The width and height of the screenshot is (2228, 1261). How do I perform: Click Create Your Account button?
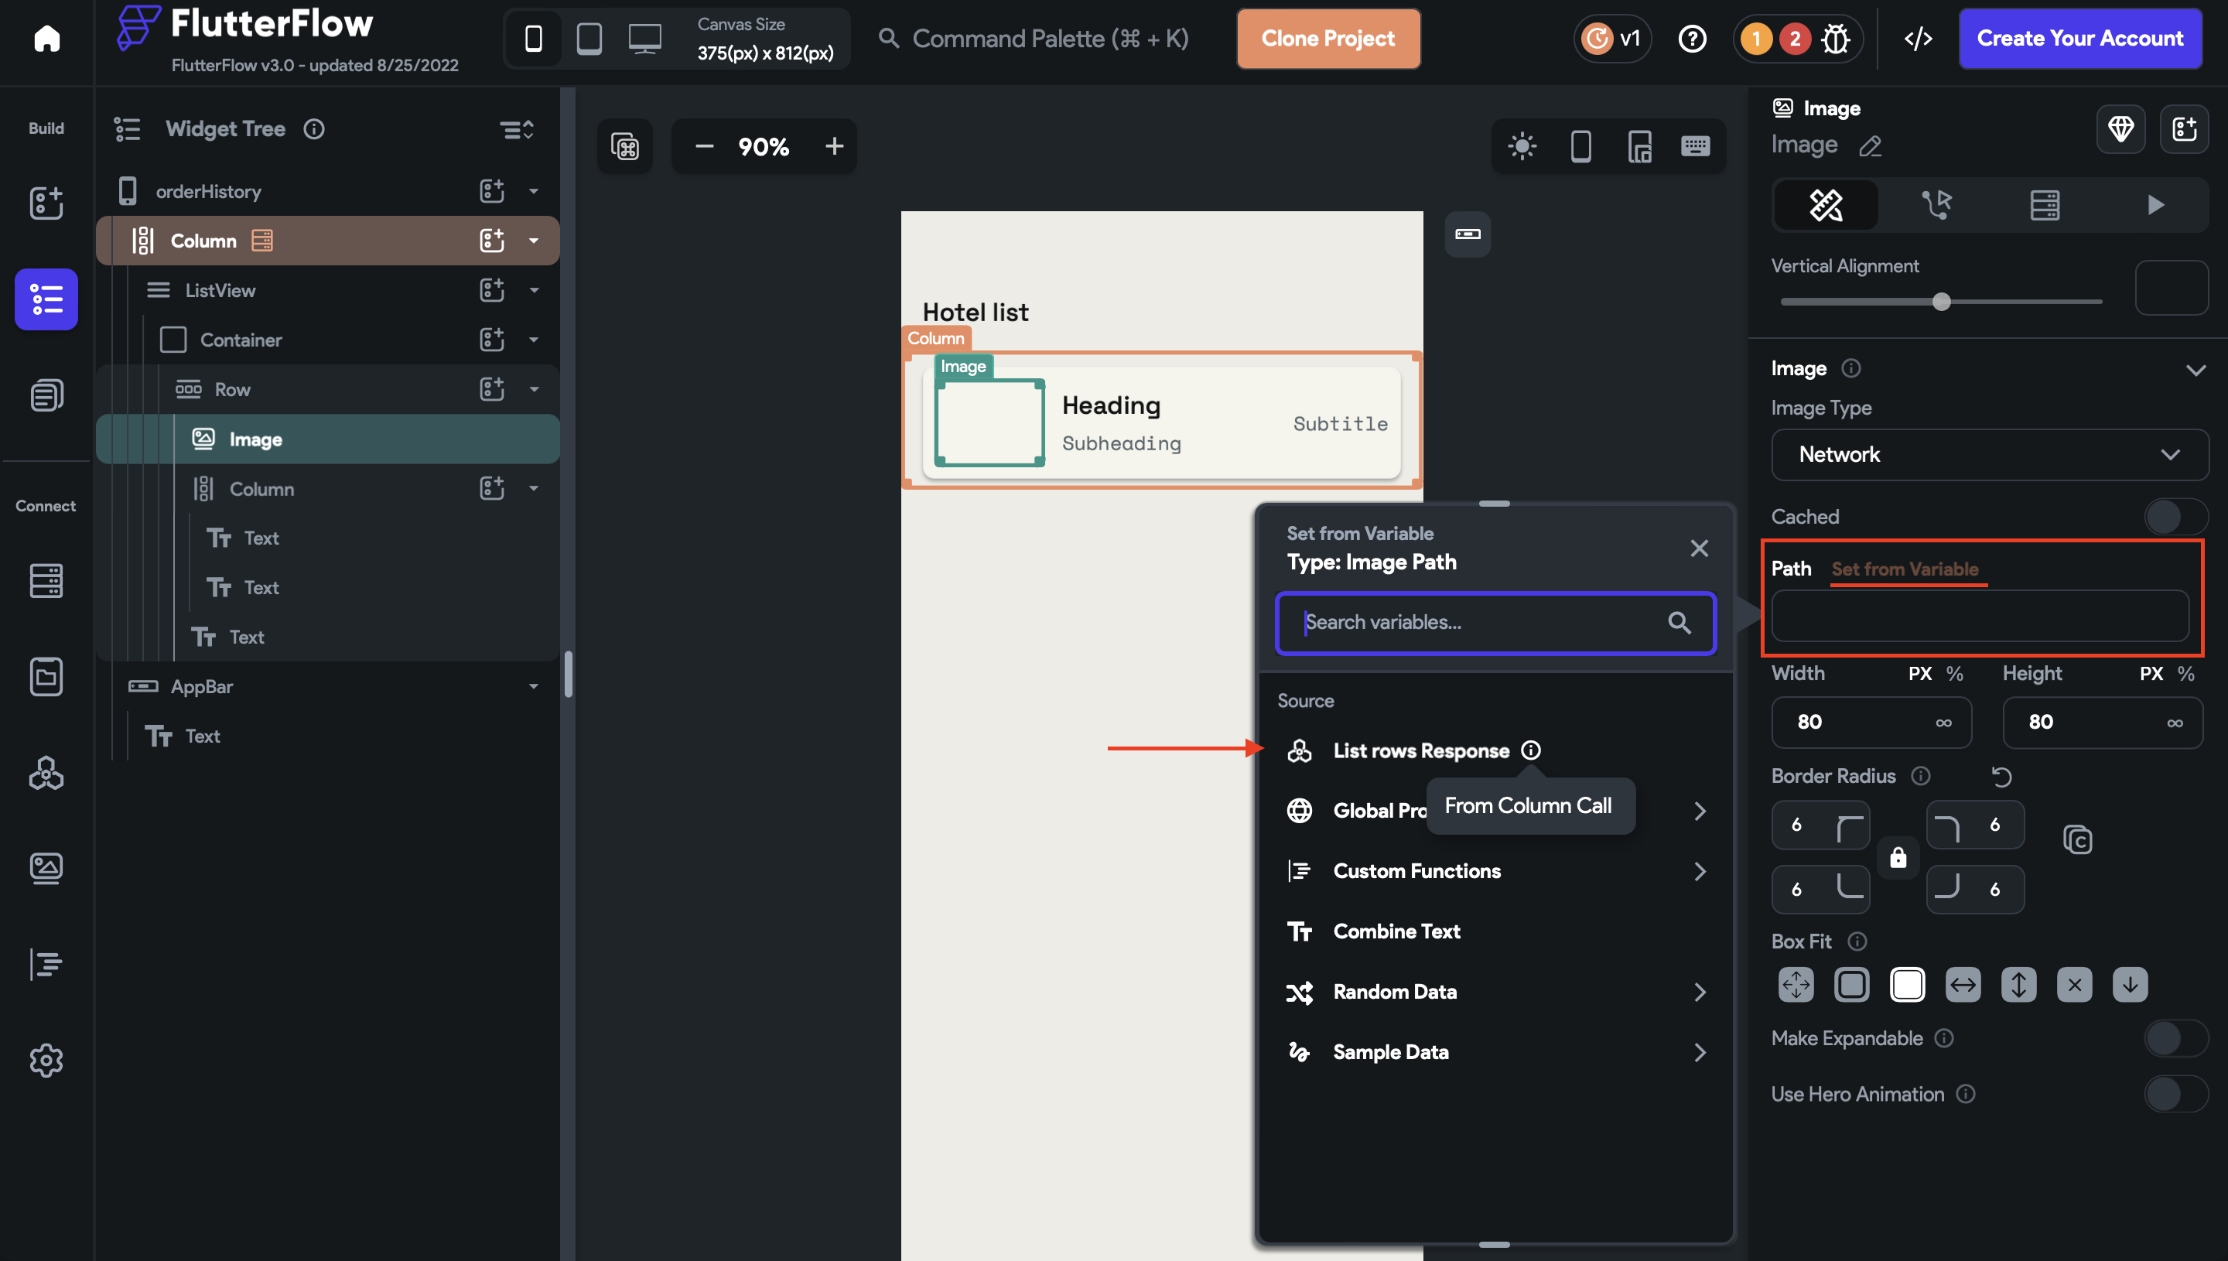[x=2079, y=38]
